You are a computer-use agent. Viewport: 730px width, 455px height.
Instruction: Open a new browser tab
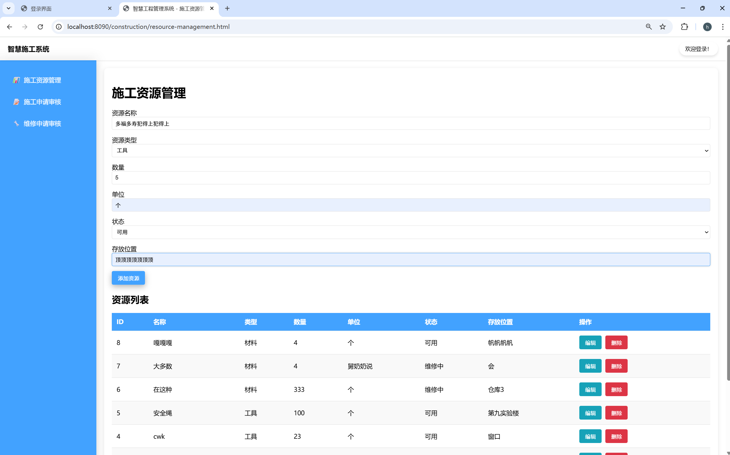[227, 8]
